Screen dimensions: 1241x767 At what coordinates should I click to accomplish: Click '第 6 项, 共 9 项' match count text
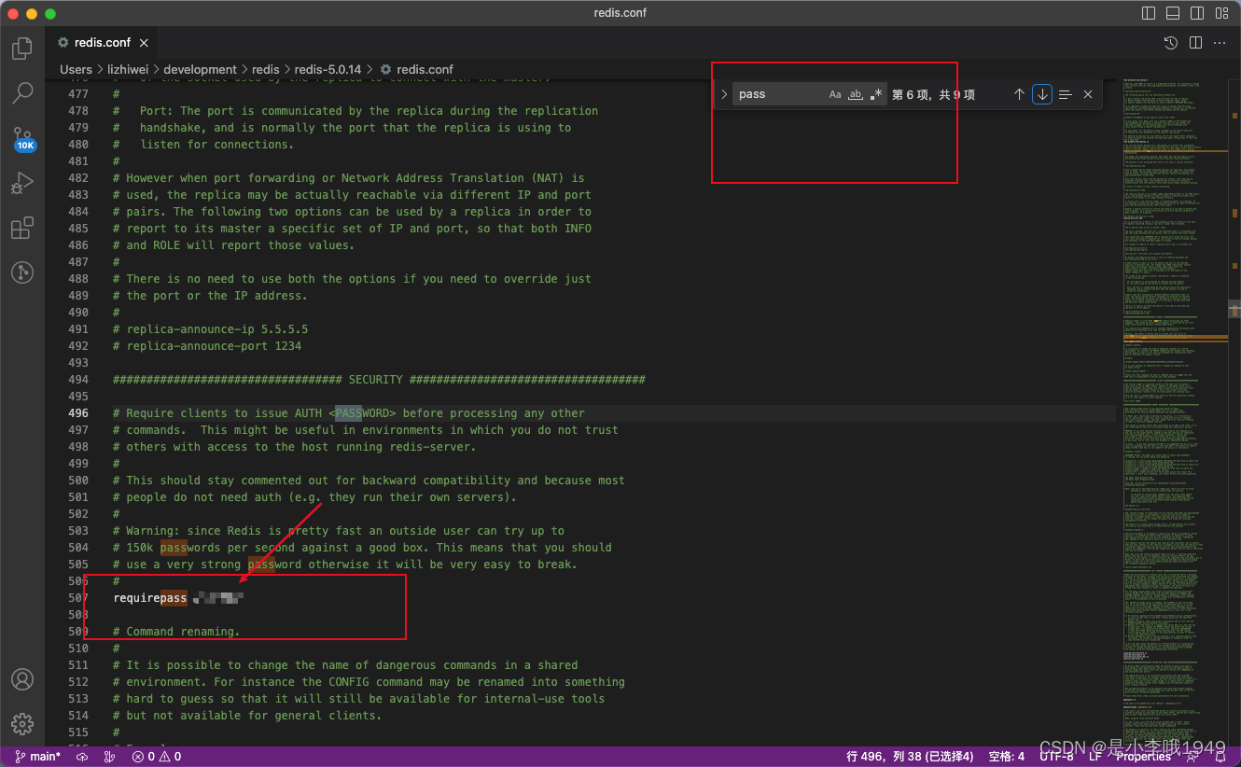coord(933,94)
